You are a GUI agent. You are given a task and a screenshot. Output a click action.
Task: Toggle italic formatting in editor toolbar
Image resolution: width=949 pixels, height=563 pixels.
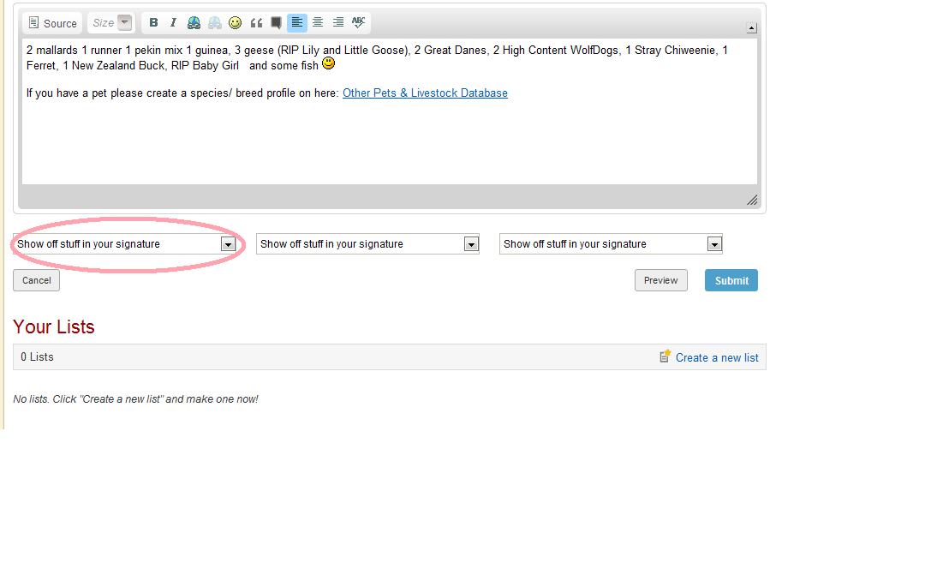point(173,23)
